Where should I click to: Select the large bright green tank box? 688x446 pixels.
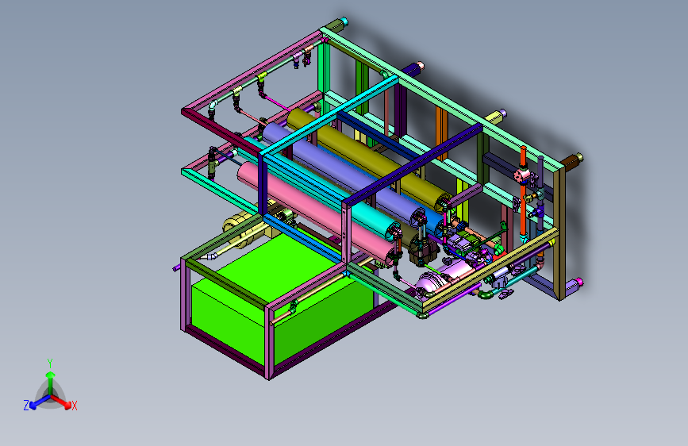281,298
